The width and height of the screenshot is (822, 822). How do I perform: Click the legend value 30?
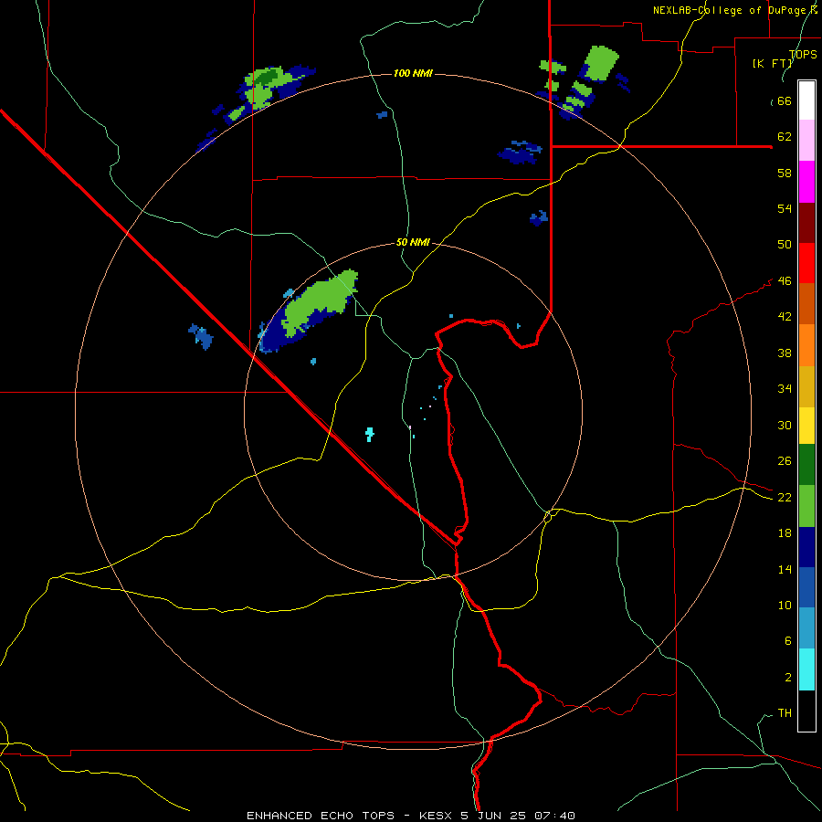click(785, 425)
